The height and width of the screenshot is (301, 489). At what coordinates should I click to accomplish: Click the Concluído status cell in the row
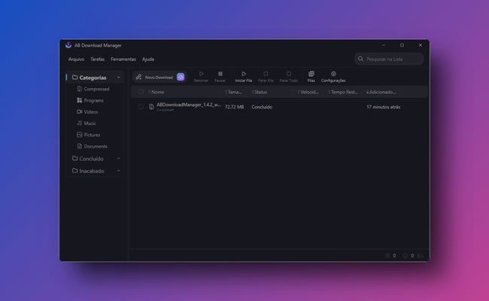tap(262, 107)
